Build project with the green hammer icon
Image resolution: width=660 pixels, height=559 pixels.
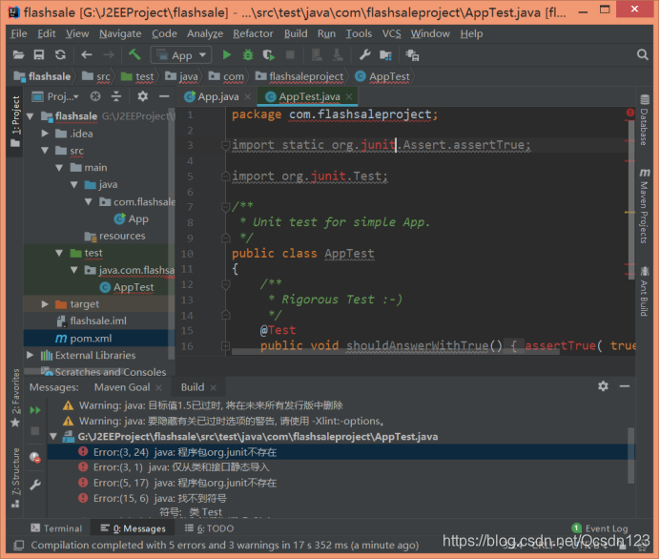tap(134, 54)
